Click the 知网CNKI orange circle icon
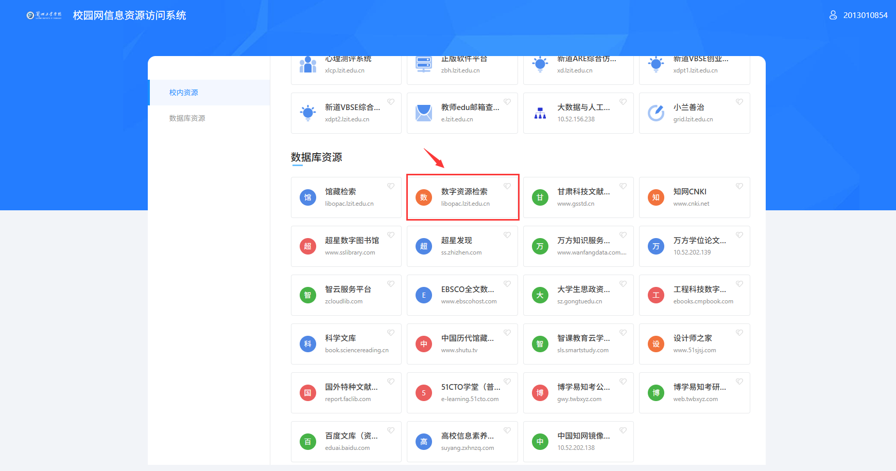The image size is (896, 471). (656, 197)
